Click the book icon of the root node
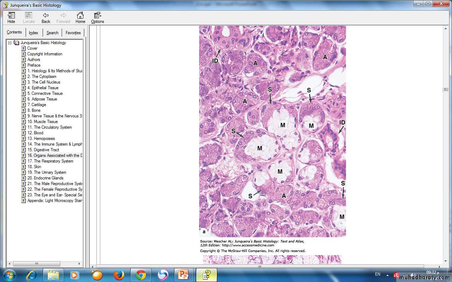Screen dimensions: 452x282 (16, 43)
